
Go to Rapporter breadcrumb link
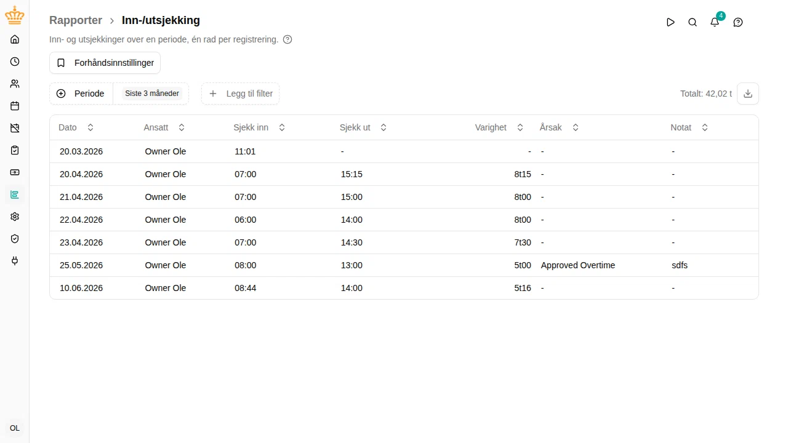(76, 20)
